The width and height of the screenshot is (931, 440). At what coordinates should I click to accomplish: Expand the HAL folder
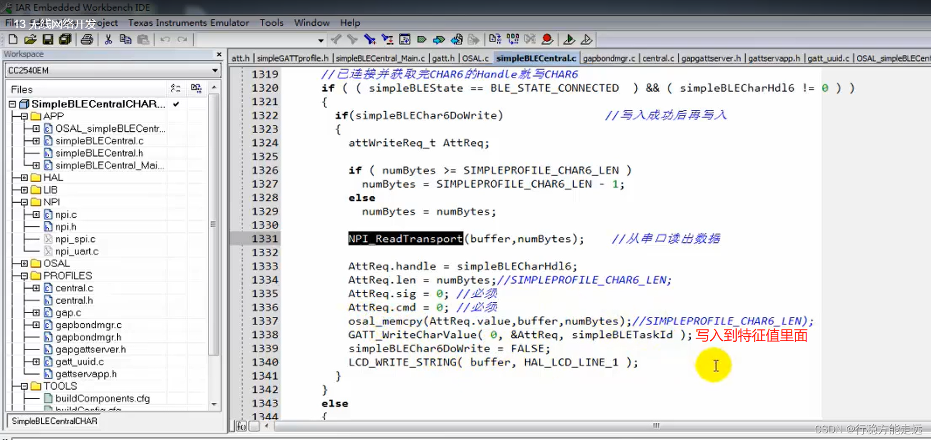(24, 177)
